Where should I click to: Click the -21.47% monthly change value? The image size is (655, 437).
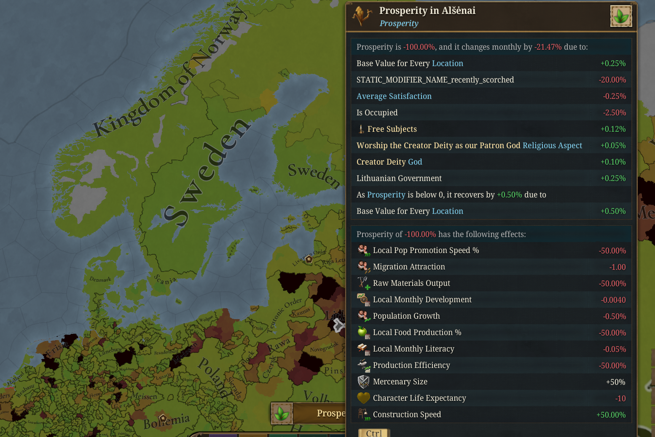(x=548, y=47)
